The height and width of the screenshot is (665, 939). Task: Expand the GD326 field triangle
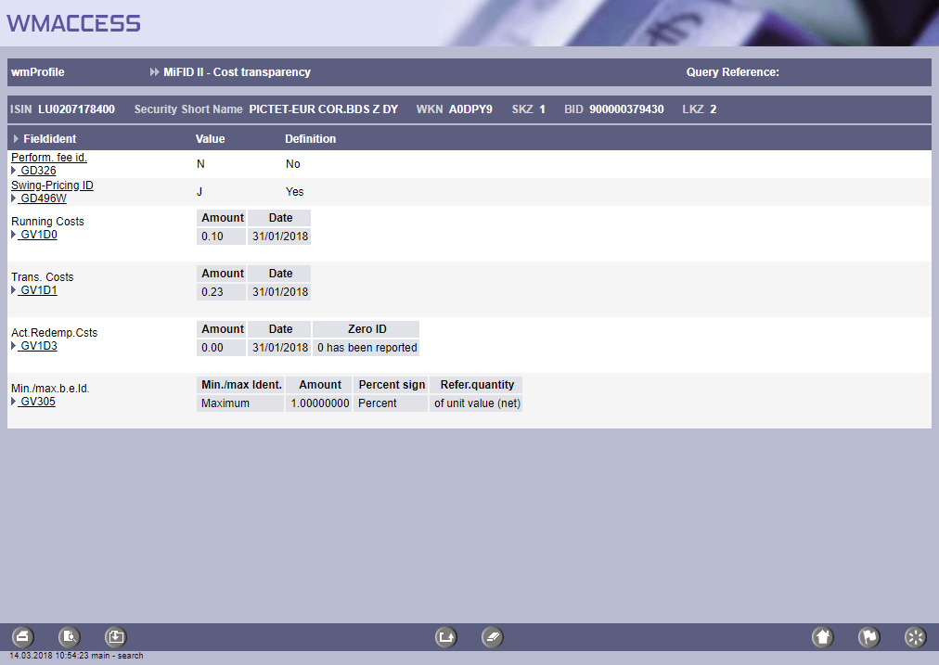14,171
